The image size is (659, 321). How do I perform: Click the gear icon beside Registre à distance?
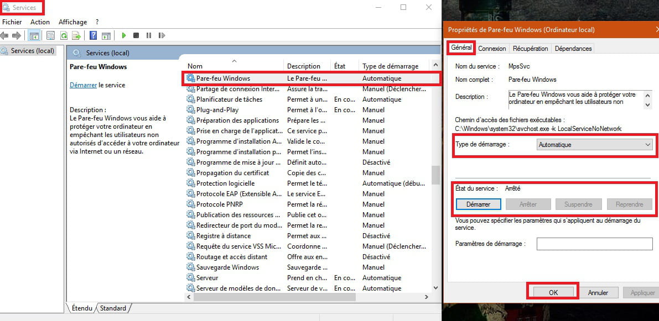click(x=191, y=236)
